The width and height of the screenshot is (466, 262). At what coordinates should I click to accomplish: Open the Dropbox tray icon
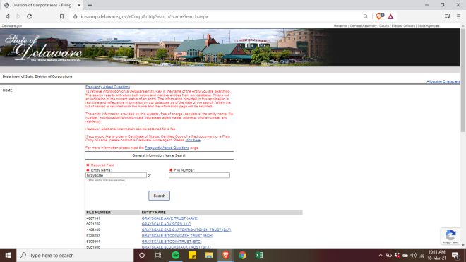click(x=397, y=256)
